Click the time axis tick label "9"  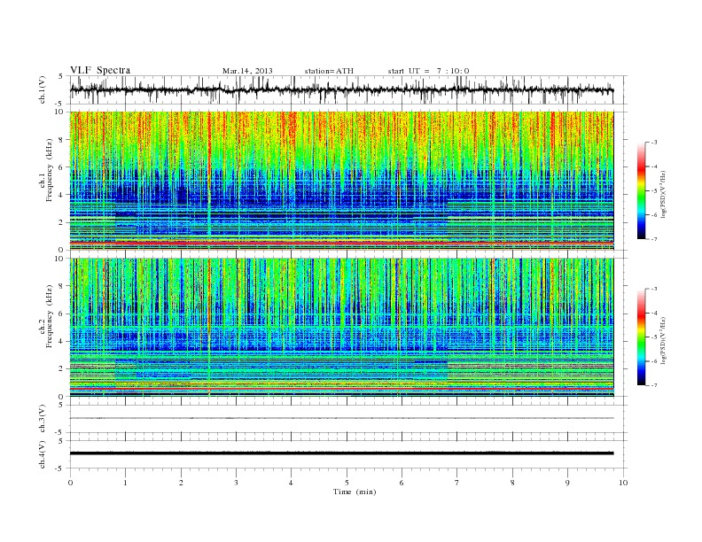(x=567, y=483)
